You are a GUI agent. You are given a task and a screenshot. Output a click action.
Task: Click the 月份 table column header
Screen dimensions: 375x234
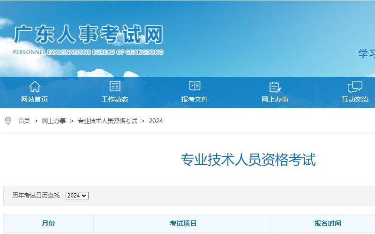coord(48,224)
